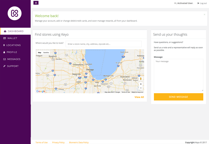Open the Profile menu item
The width and height of the screenshot is (209, 144).
[x=15, y=52]
